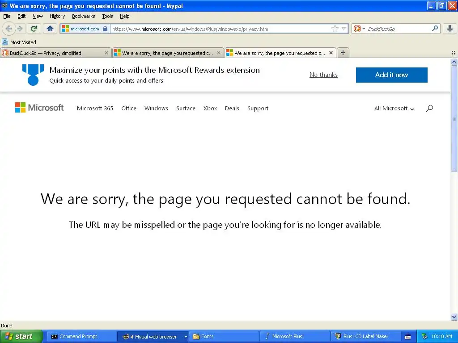Open the Windows start button

pos(21,336)
